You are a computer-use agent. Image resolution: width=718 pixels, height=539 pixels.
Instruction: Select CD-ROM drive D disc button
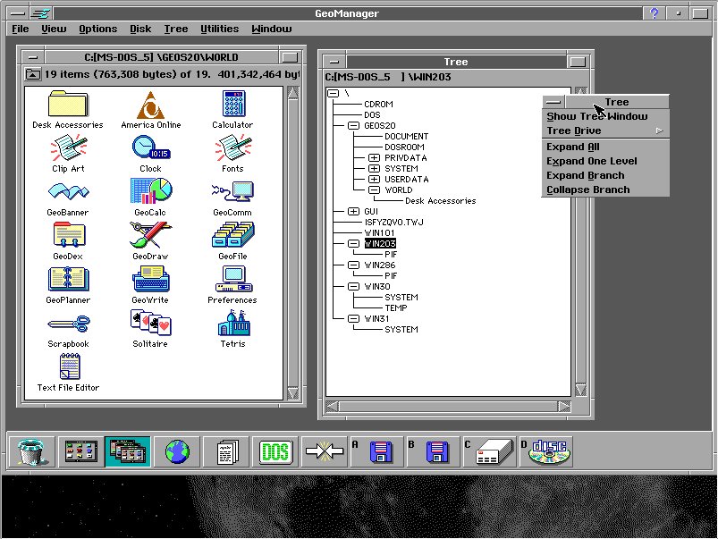(545, 451)
